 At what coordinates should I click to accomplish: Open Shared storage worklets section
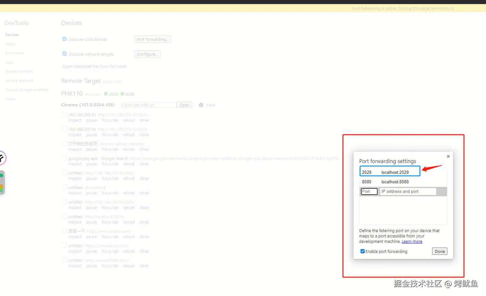click(x=27, y=90)
